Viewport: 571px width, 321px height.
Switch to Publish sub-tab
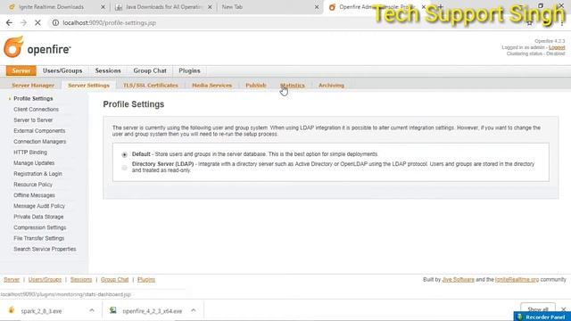pos(256,86)
